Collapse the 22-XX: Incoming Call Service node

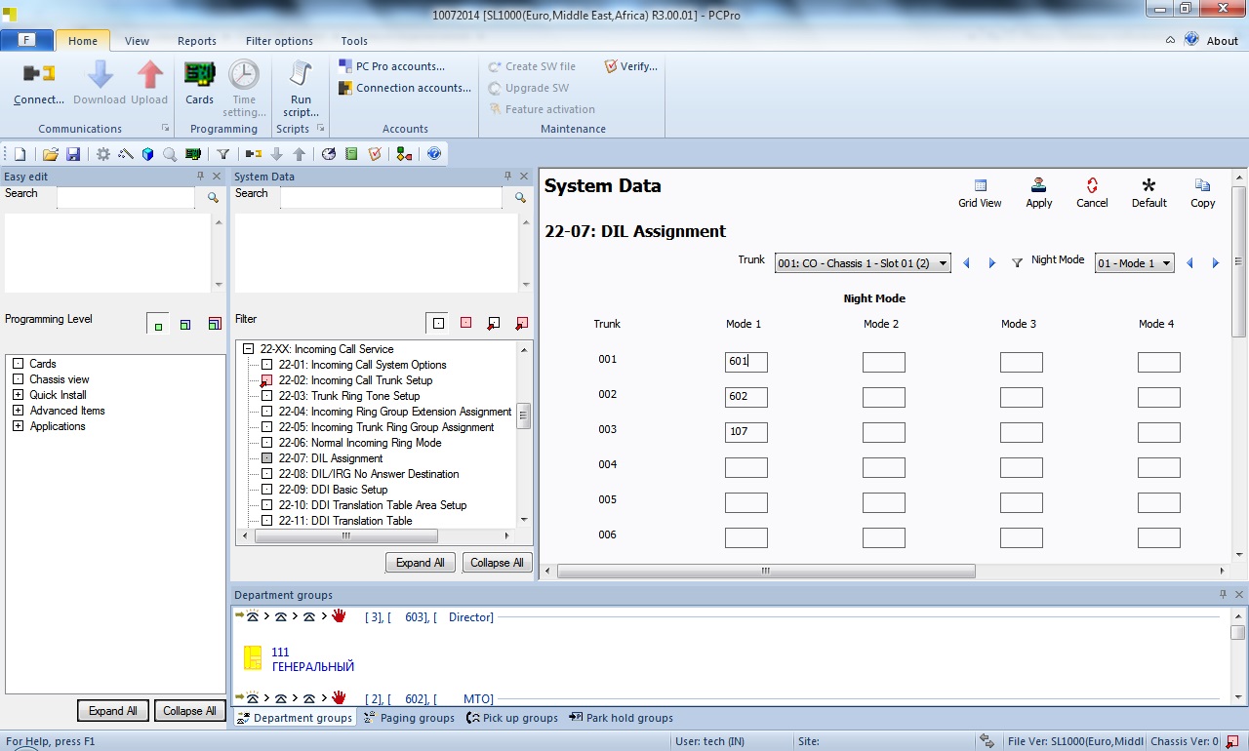pos(249,348)
